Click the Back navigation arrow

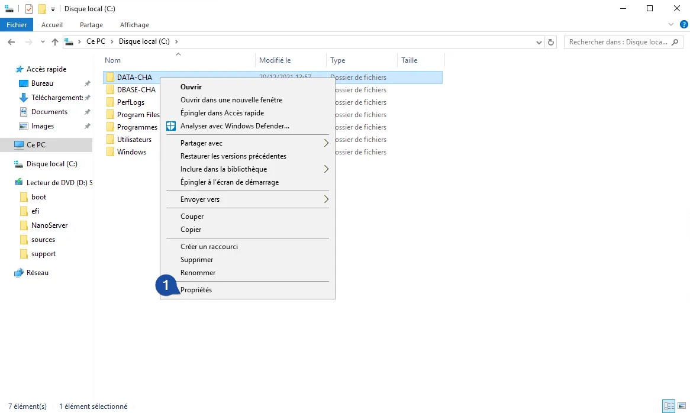11,42
